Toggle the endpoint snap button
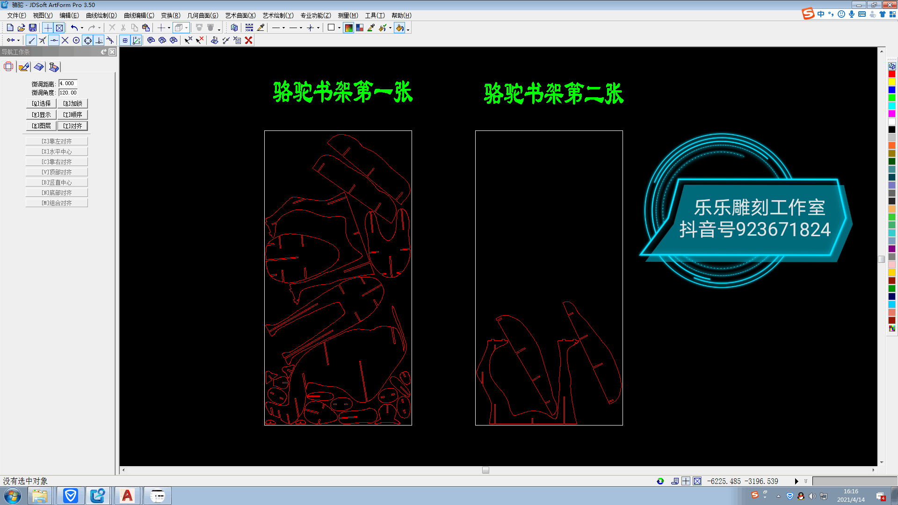 [x=31, y=40]
